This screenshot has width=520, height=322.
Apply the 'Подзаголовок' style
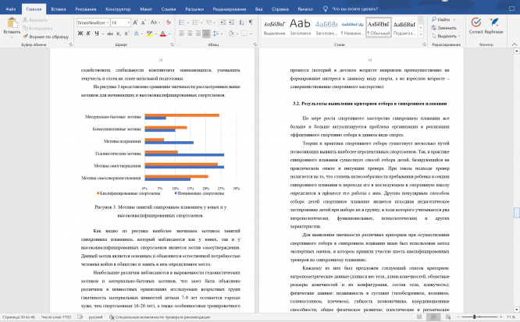(404, 27)
